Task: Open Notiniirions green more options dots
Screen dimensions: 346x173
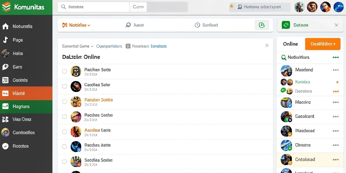Action: (336, 57)
